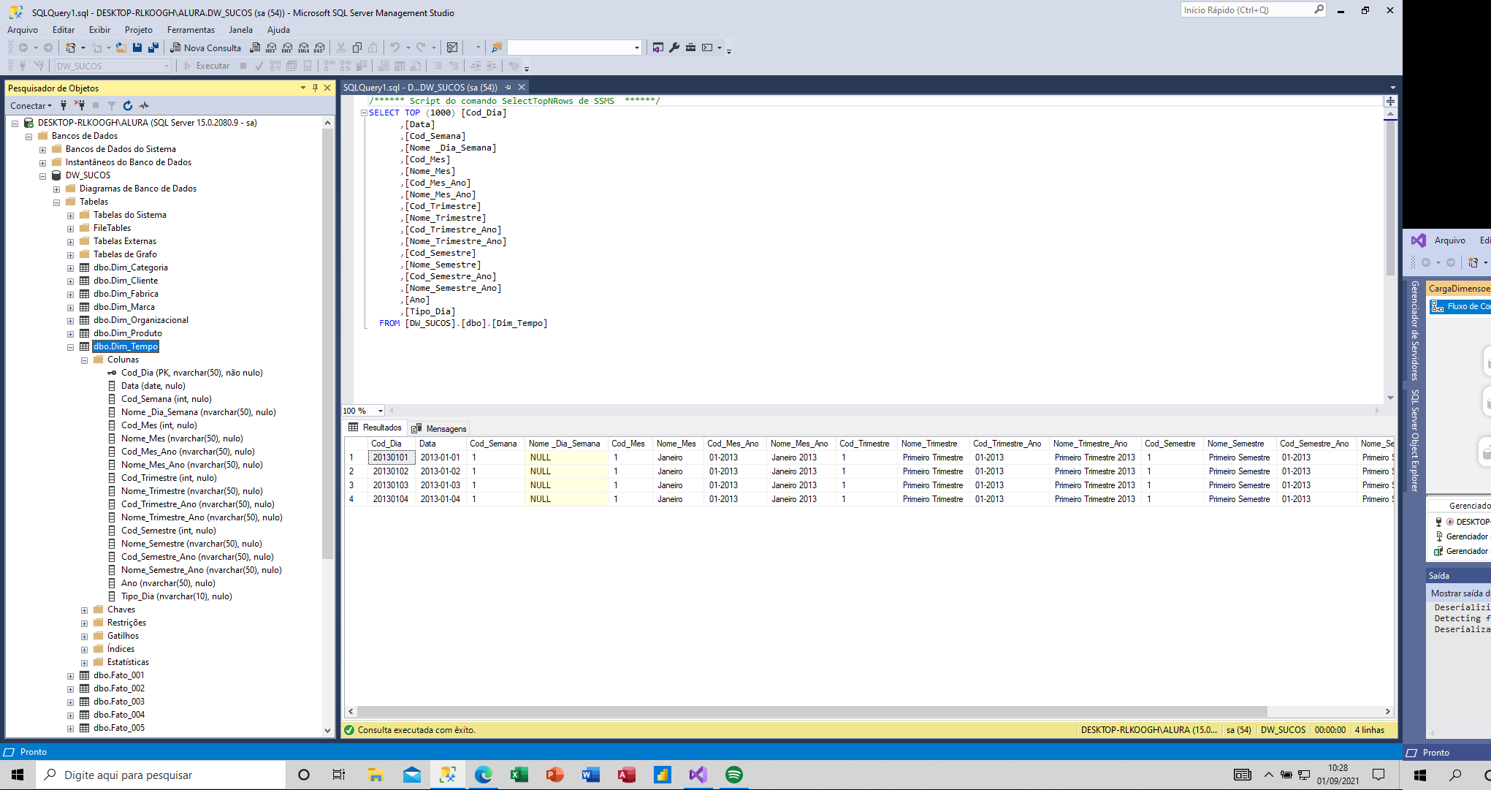This screenshot has width=1491, height=790.
Task: Open Arquivo menu in Visual Studio window
Action: [1450, 240]
